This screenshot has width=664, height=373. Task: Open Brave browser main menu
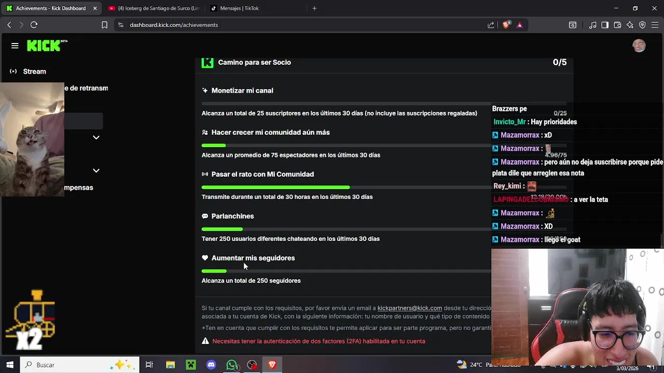click(655, 24)
